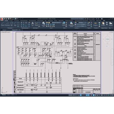Click the Match Properties (Копирование свойств) icon

pos(71,24)
